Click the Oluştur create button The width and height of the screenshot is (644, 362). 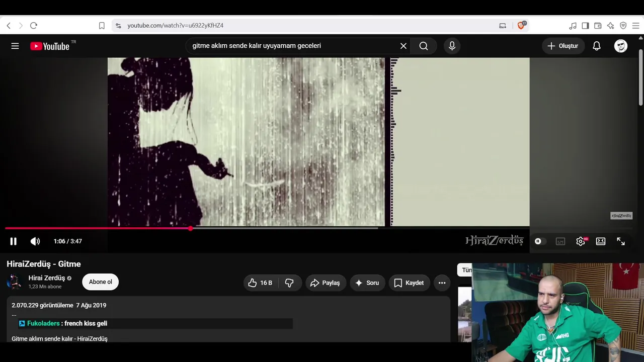click(x=563, y=46)
